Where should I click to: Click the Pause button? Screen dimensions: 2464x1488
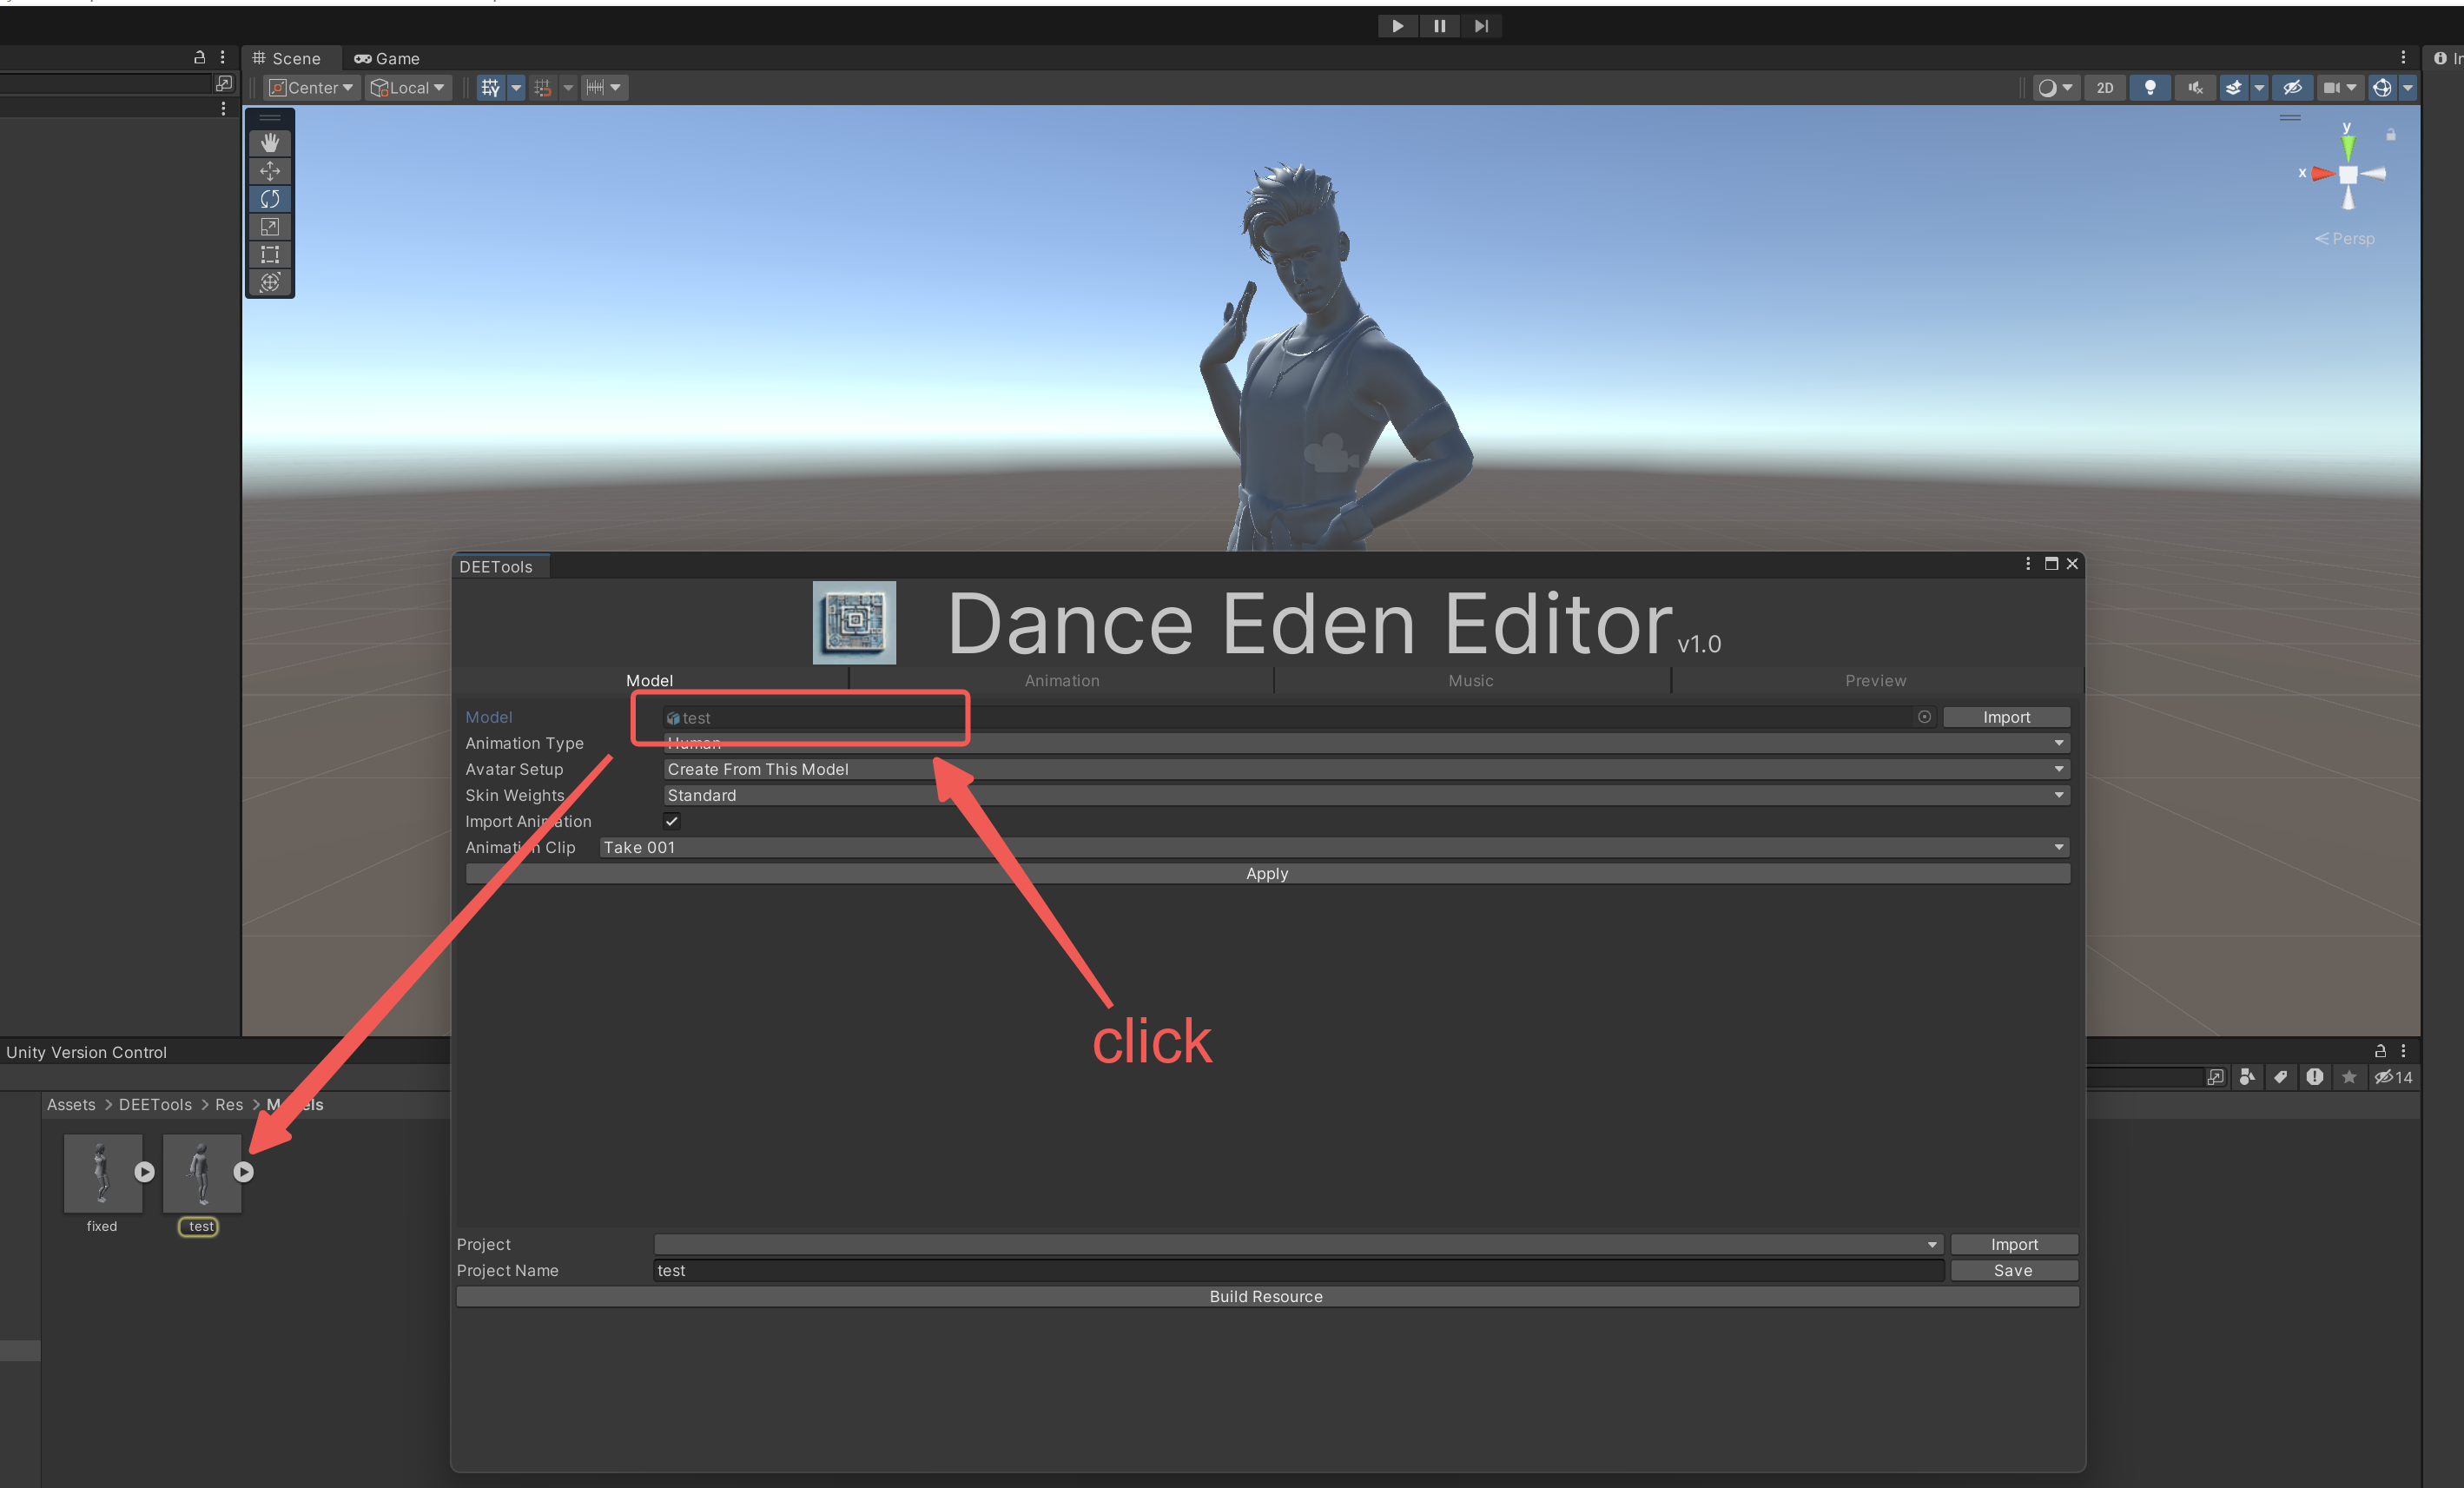1439,26
